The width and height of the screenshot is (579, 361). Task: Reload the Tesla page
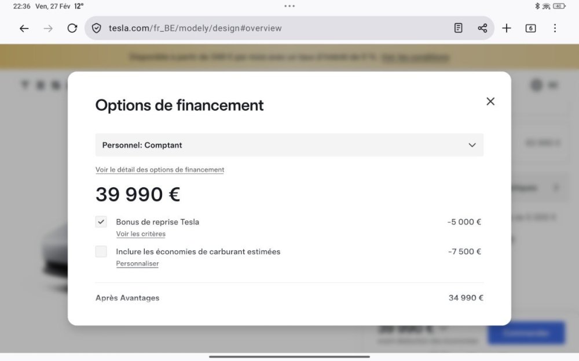(72, 28)
